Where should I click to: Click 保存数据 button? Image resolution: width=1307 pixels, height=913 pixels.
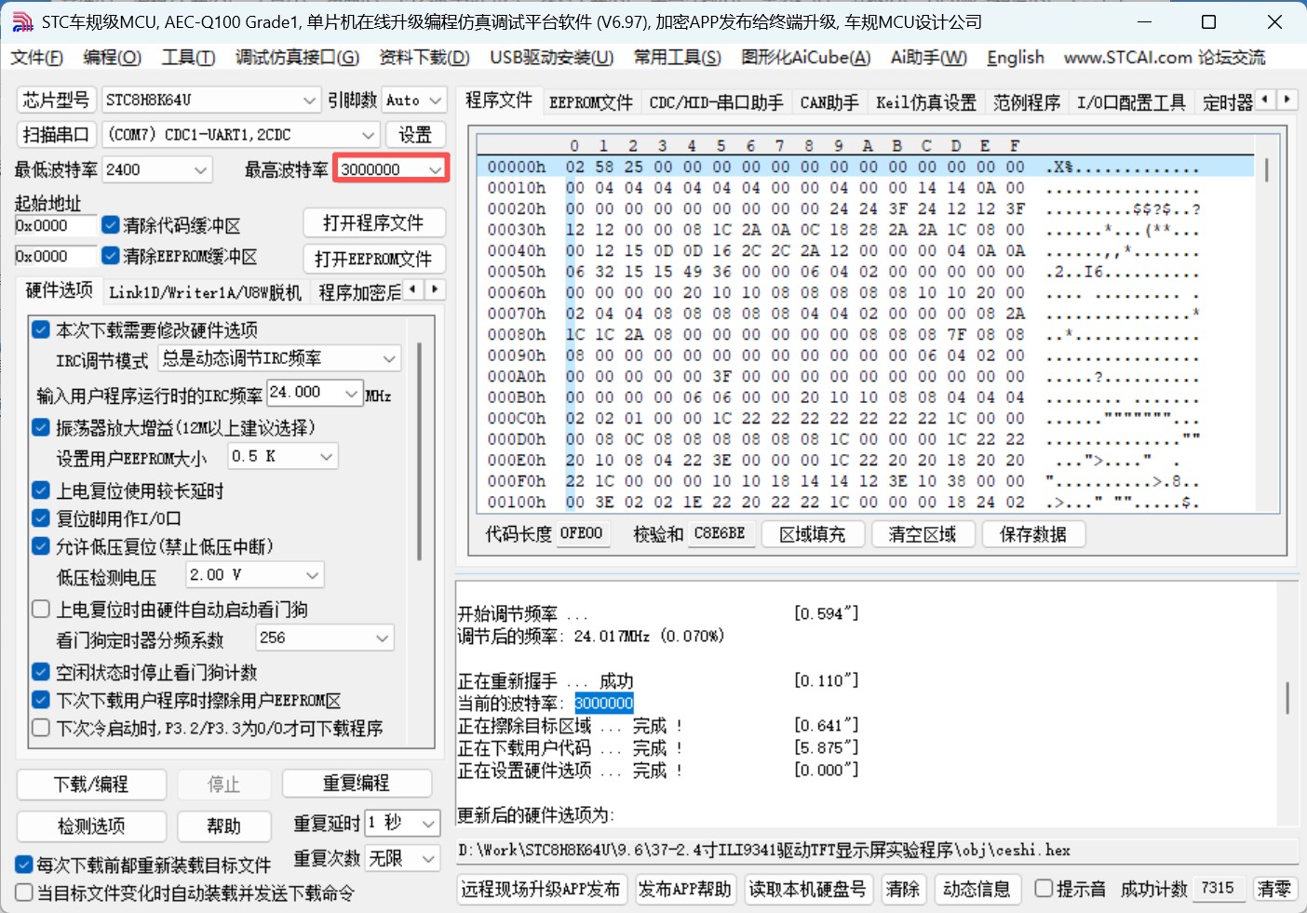(1033, 534)
